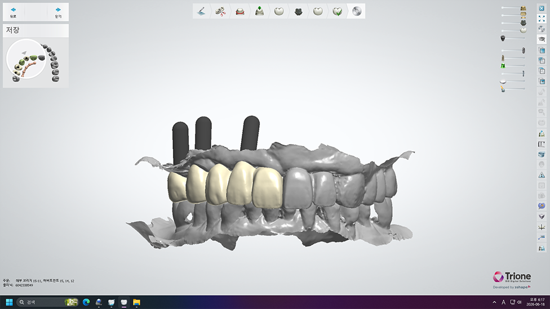
Task: Open the margin line workflow step
Action: point(240,11)
